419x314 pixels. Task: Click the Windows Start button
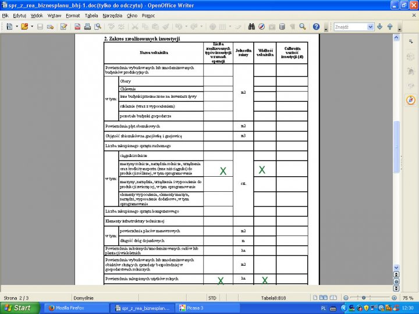17,308
